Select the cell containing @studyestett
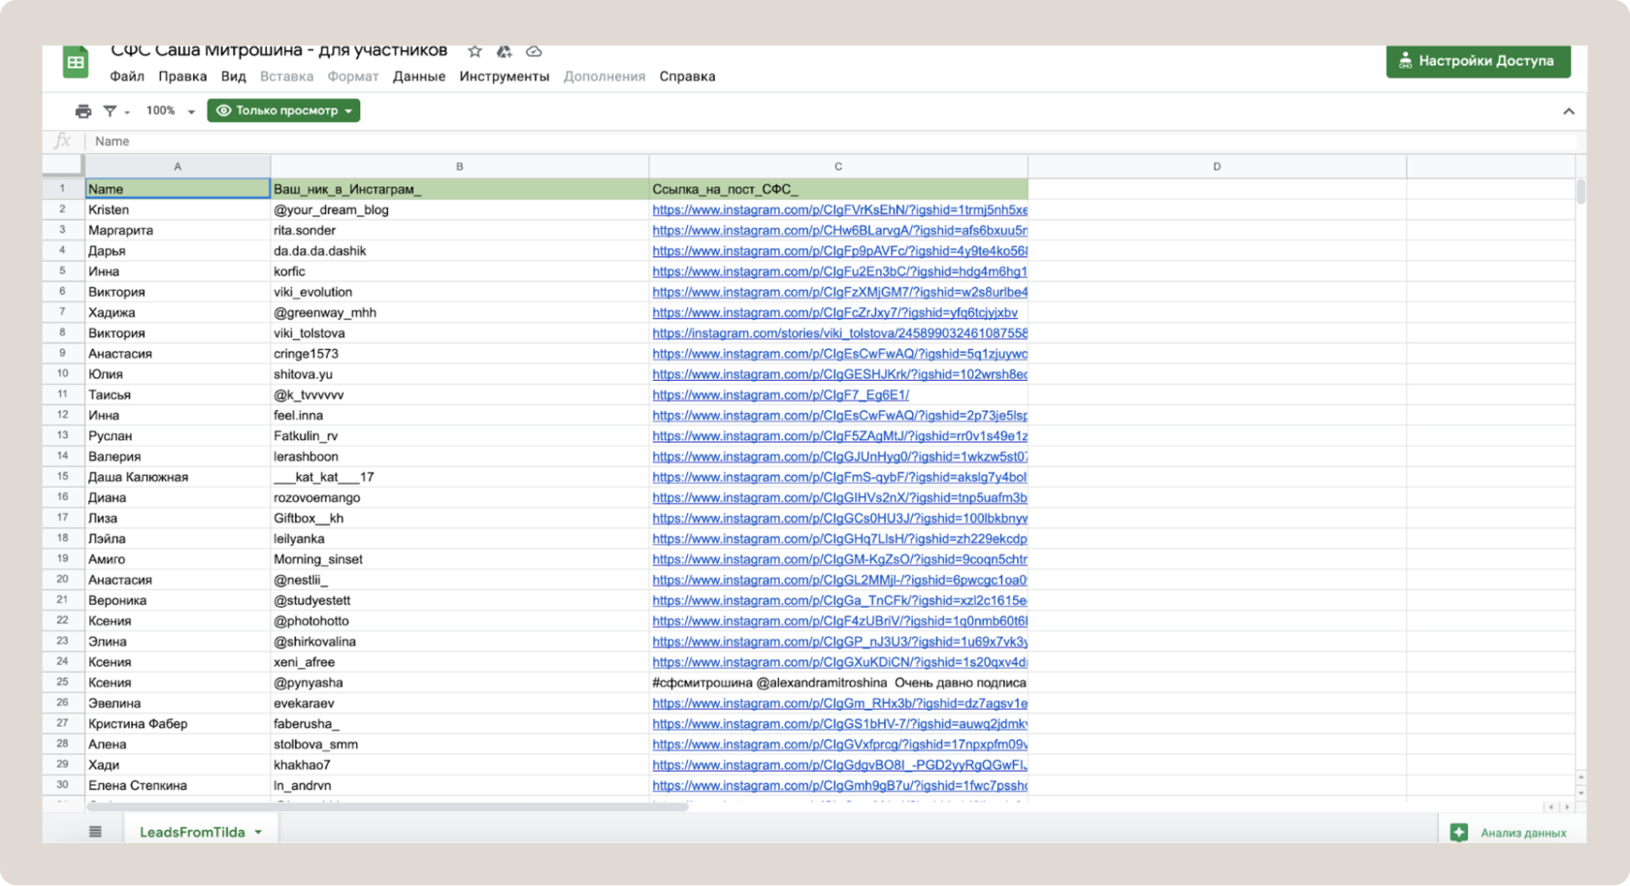Screen dimensions: 1630x886 point(460,601)
